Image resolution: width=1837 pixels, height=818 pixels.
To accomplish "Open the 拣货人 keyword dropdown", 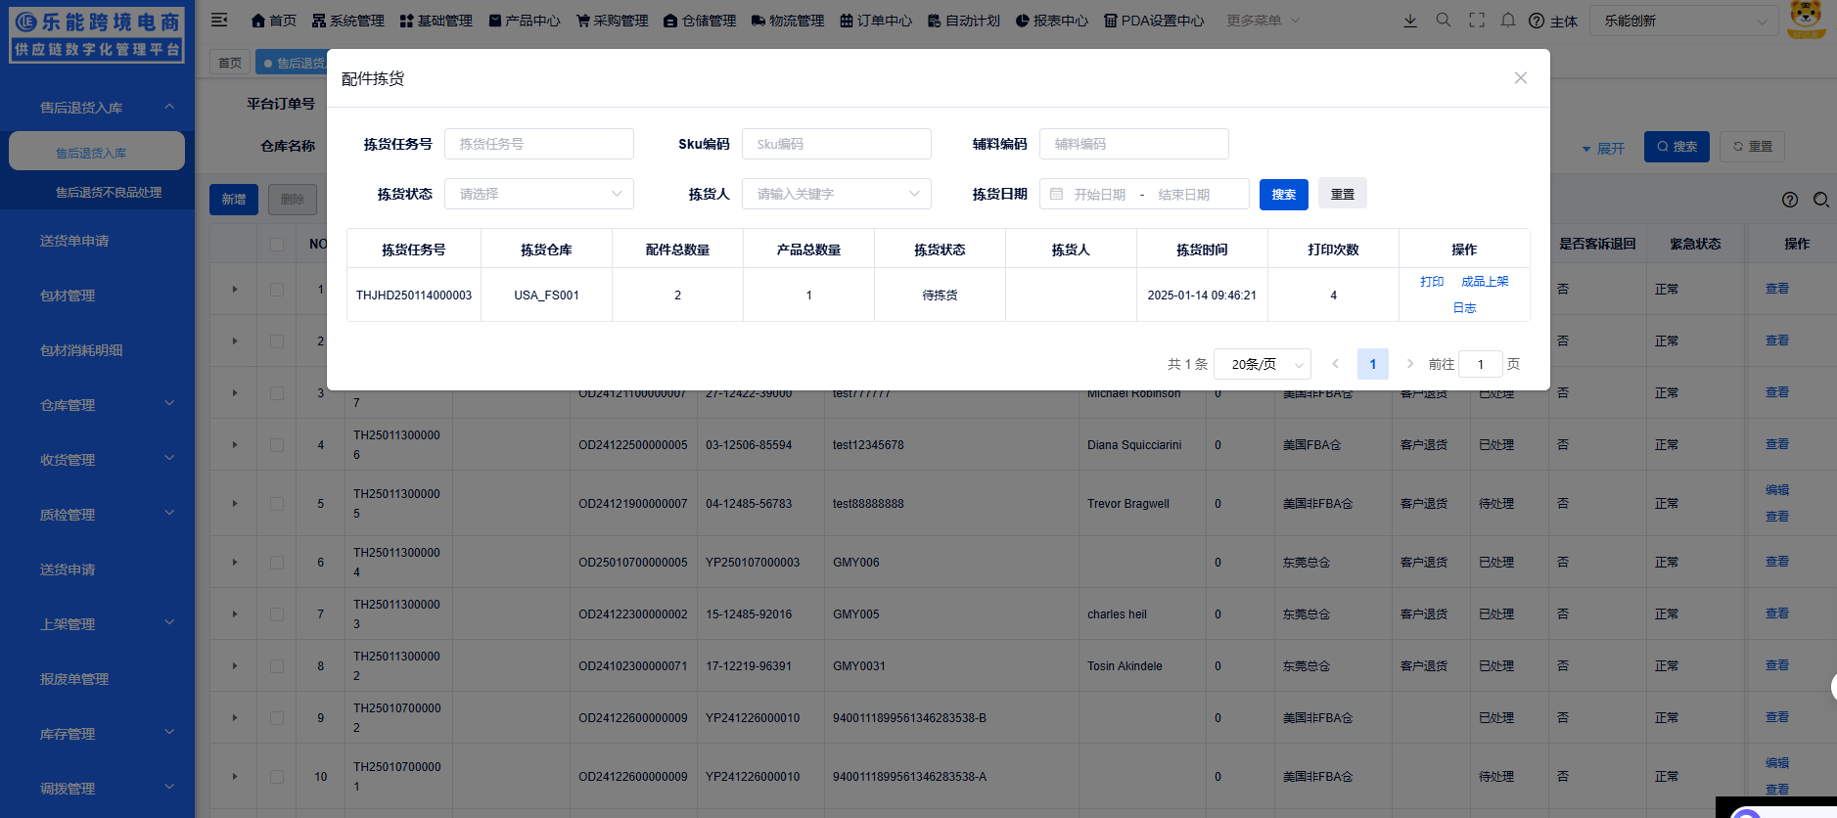I will pyautogui.click(x=836, y=194).
